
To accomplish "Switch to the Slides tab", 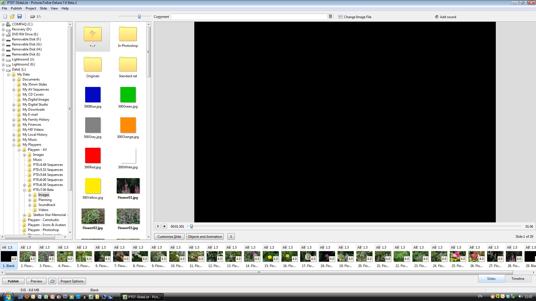I will (x=491, y=279).
